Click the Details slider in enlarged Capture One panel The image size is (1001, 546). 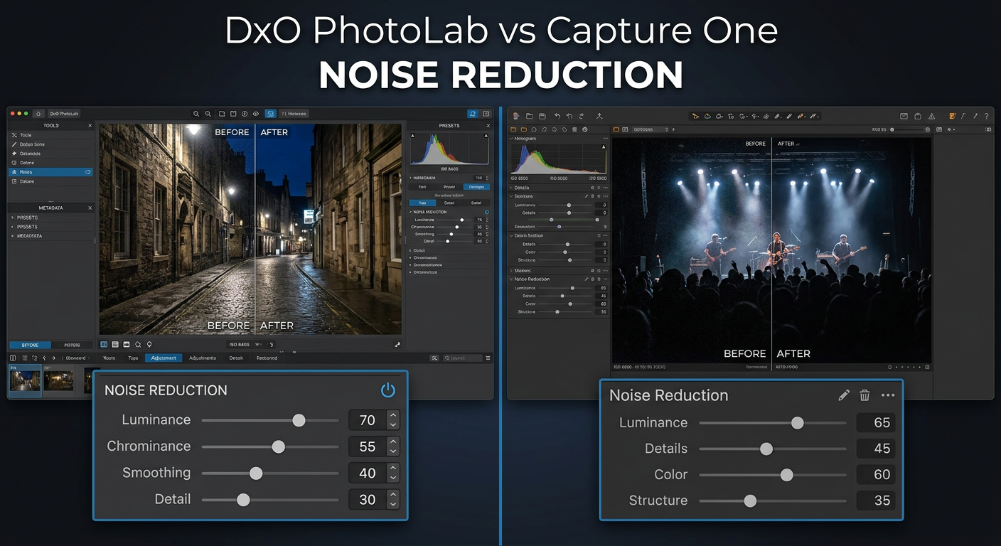(x=773, y=449)
